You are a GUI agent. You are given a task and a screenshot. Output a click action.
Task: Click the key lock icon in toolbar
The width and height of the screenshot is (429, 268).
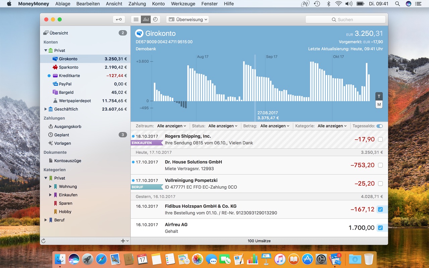(x=119, y=19)
